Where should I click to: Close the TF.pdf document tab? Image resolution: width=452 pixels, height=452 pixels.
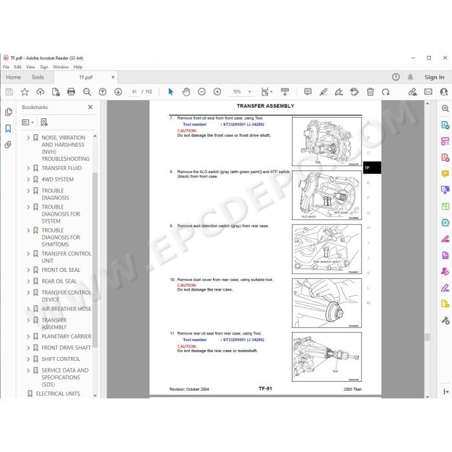pos(113,77)
